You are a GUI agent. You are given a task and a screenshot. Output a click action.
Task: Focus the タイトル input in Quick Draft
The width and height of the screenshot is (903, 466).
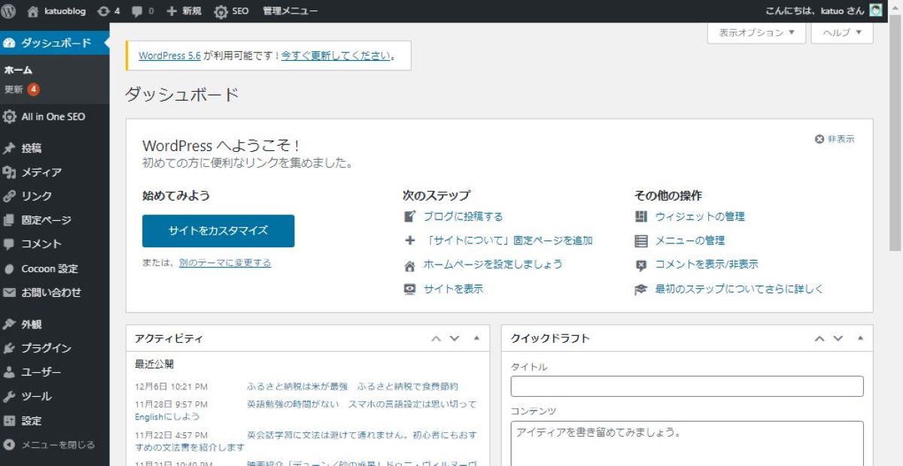[687, 386]
